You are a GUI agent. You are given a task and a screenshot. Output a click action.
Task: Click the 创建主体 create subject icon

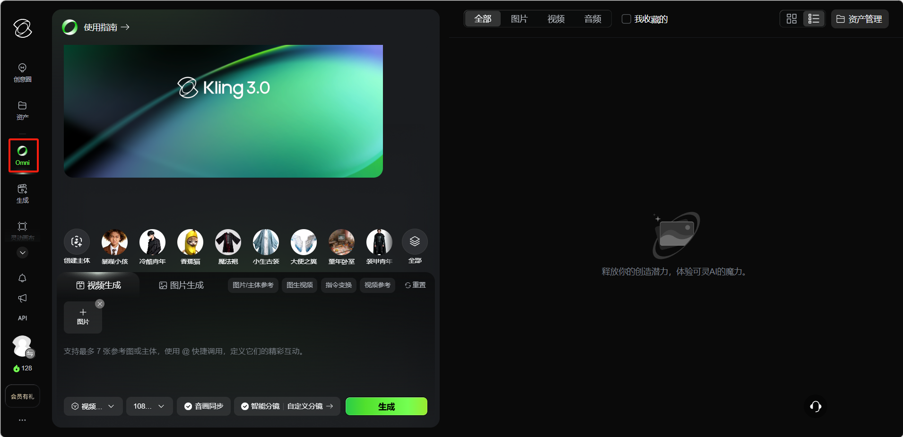pyautogui.click(x=77, y=242)
